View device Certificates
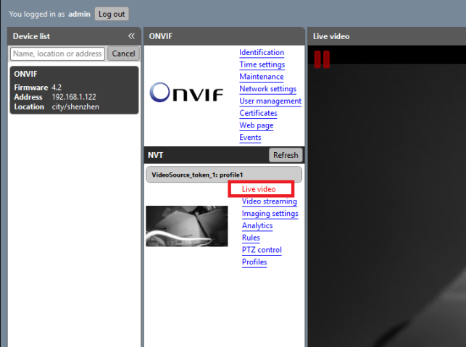 258,113
